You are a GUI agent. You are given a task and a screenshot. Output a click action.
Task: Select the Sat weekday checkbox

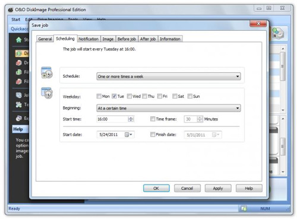[x=175, y=96]
